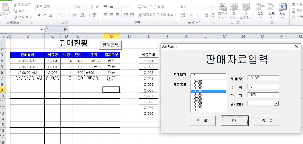
Task: Click the Format Painter (서식 복사) brush
Action: click(15, 17)
